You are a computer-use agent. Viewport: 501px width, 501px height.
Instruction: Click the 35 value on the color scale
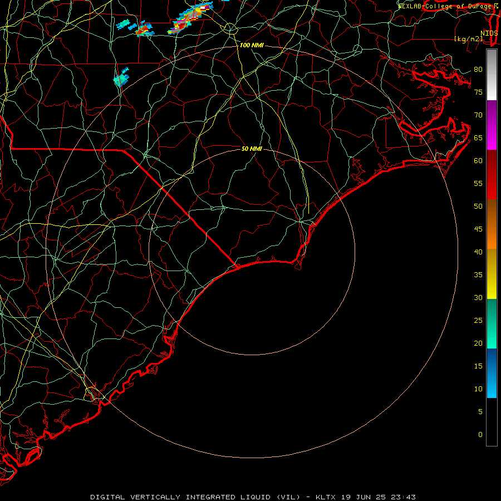pos(478,275)
